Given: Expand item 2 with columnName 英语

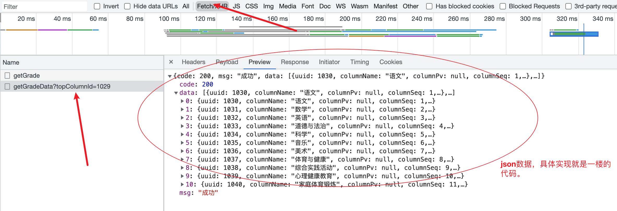Looking at the screenshot, I should tap(182, 118).
